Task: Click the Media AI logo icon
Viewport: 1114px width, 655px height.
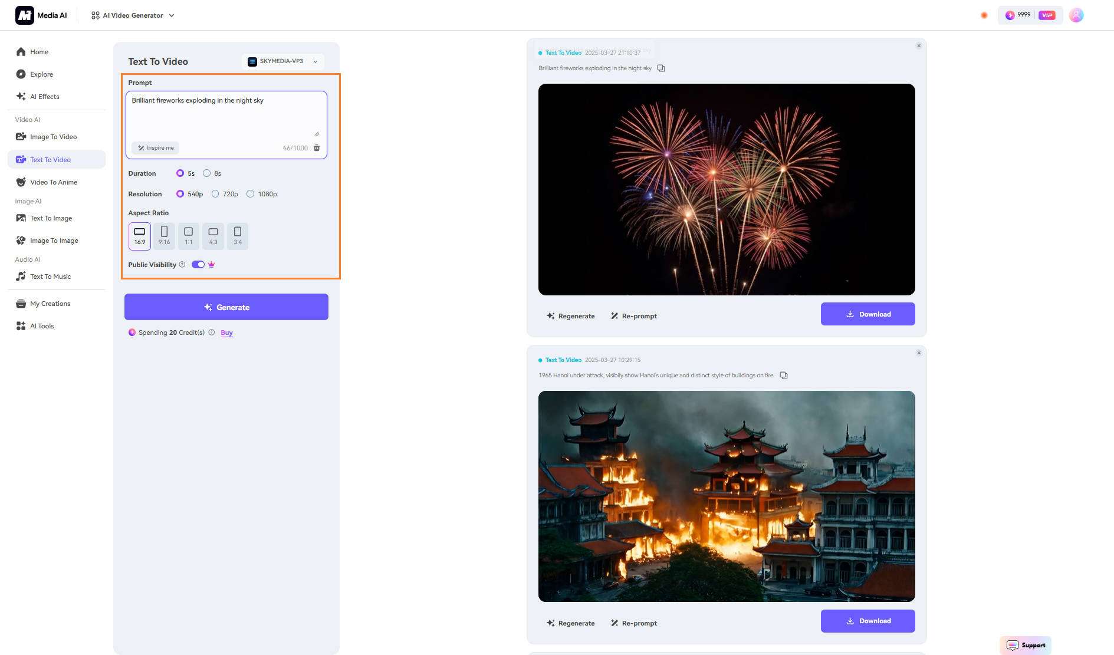Action: tap(24, 15)
